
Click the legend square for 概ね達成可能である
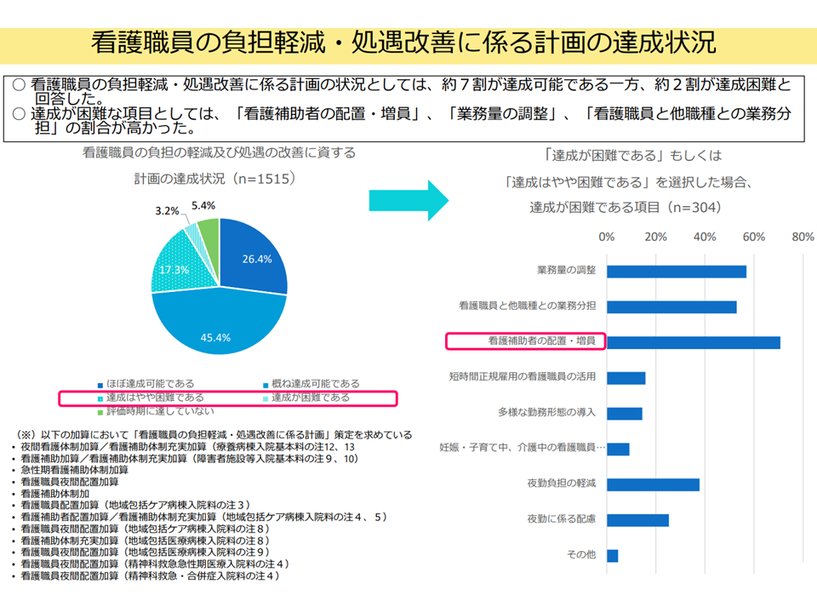(x=266, y=385)
